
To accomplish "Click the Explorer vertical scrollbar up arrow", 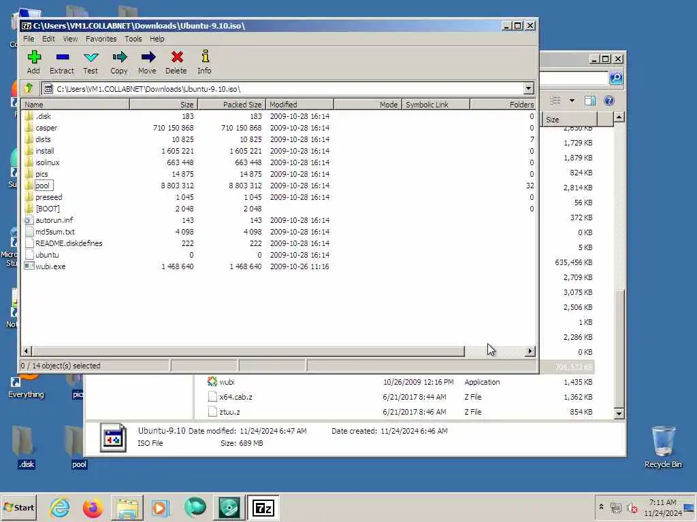I will (619, 117).
